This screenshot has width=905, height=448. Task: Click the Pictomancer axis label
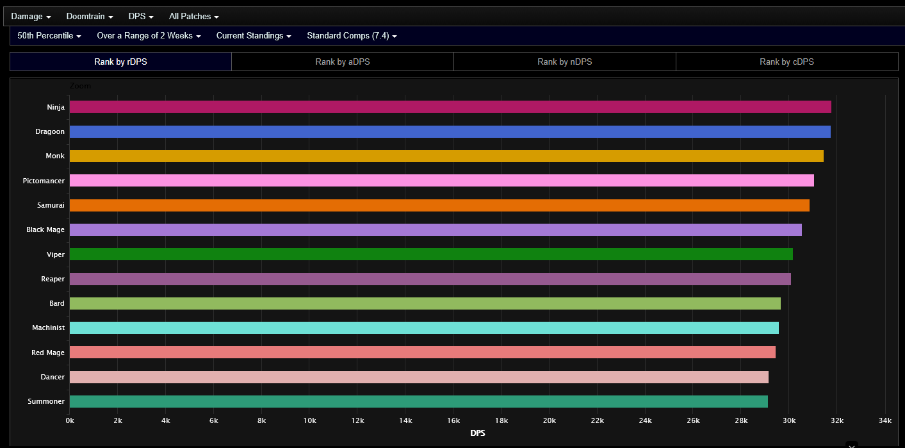[44, 181]
